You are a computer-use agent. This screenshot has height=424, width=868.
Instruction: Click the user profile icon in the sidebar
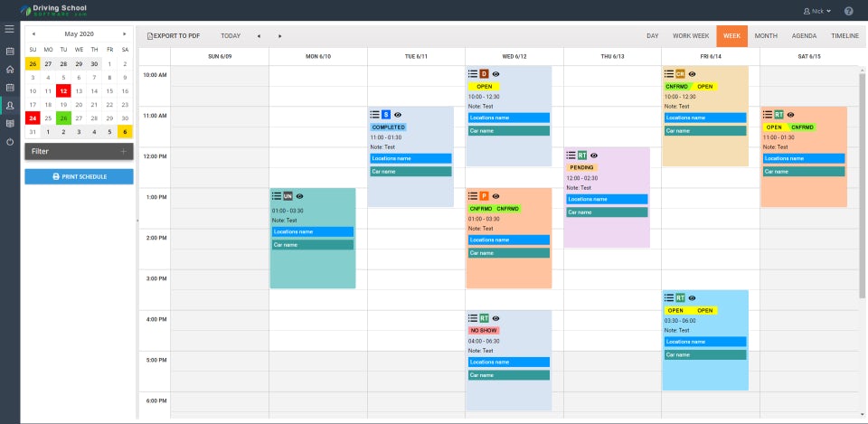10,106
